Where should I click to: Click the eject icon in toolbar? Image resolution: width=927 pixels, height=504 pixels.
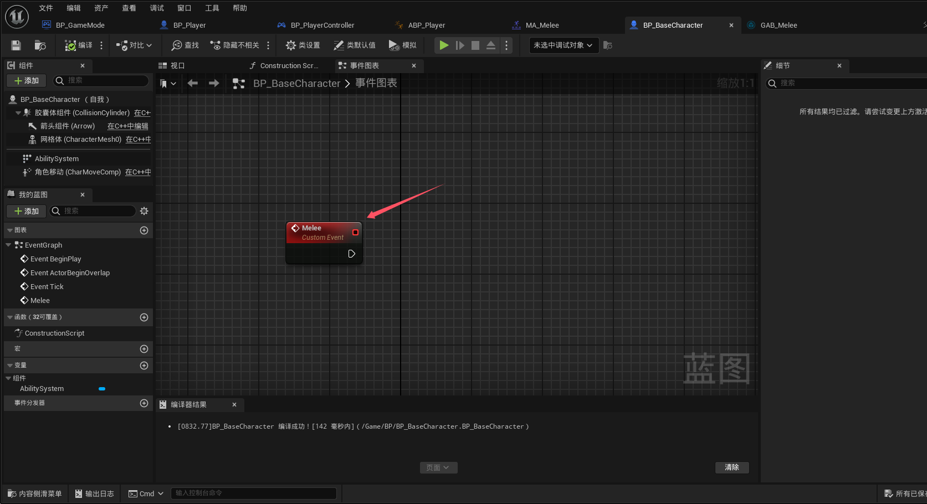[x=491, y=45]
